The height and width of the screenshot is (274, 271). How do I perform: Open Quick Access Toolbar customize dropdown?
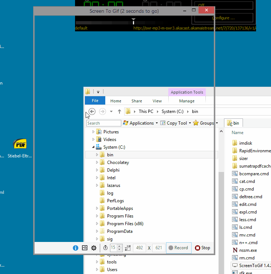click(x=98, y=92)
